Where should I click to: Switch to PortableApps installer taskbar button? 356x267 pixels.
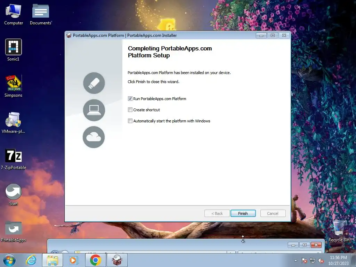pos(117,260)
